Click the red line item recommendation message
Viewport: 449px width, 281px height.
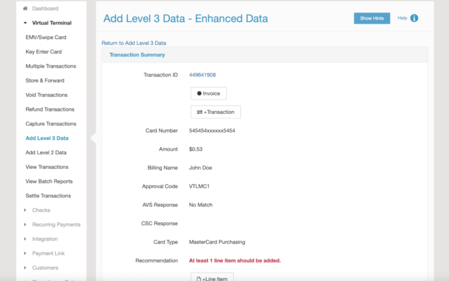(x=235, y=261)
